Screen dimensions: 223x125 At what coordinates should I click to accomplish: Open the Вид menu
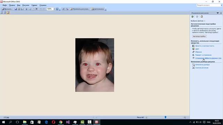click(19, 5)
